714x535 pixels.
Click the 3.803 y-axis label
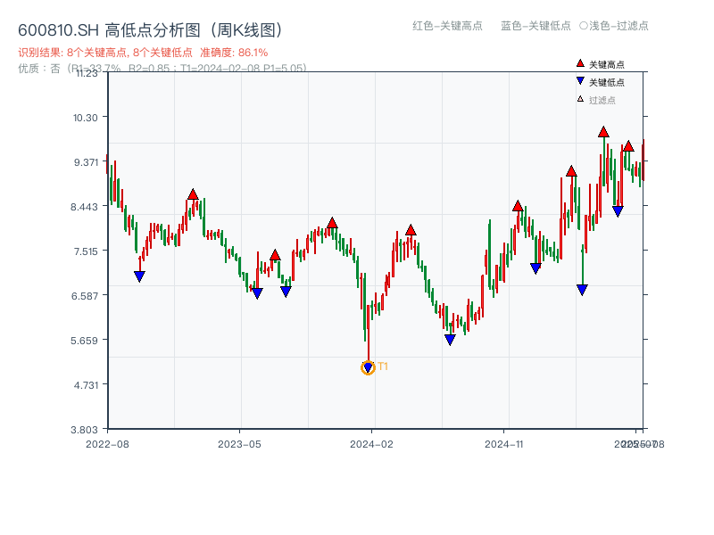84,430
